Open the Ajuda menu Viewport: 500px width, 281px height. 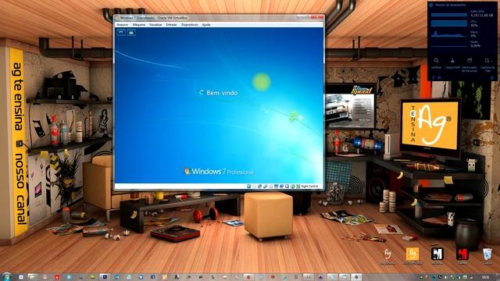click(206, 24)
